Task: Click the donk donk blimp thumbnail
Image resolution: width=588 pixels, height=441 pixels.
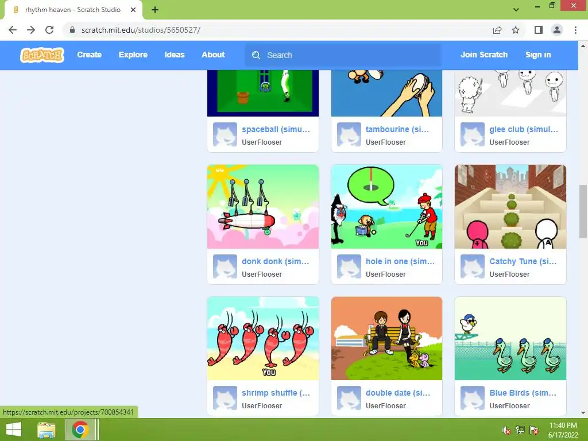Action: pos(263,207)
